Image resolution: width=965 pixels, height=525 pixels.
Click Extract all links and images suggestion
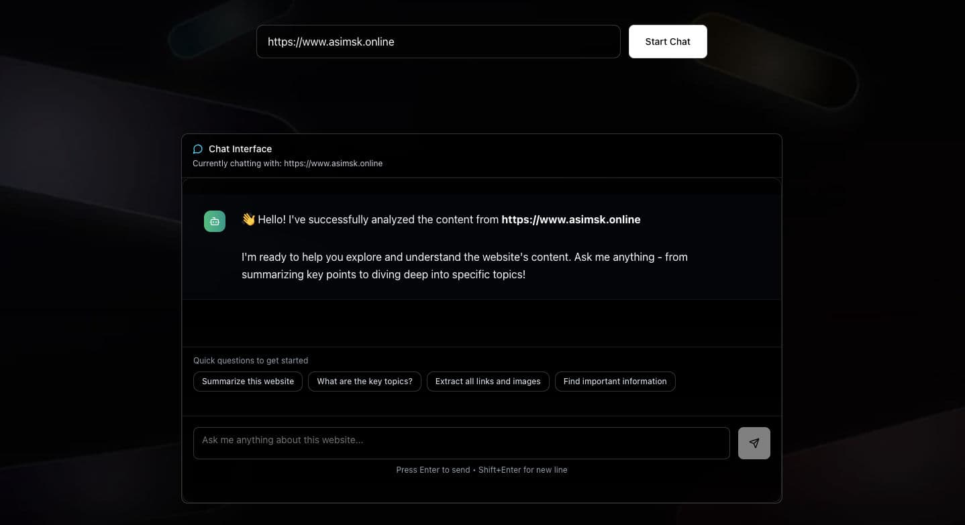pos(488,381)
